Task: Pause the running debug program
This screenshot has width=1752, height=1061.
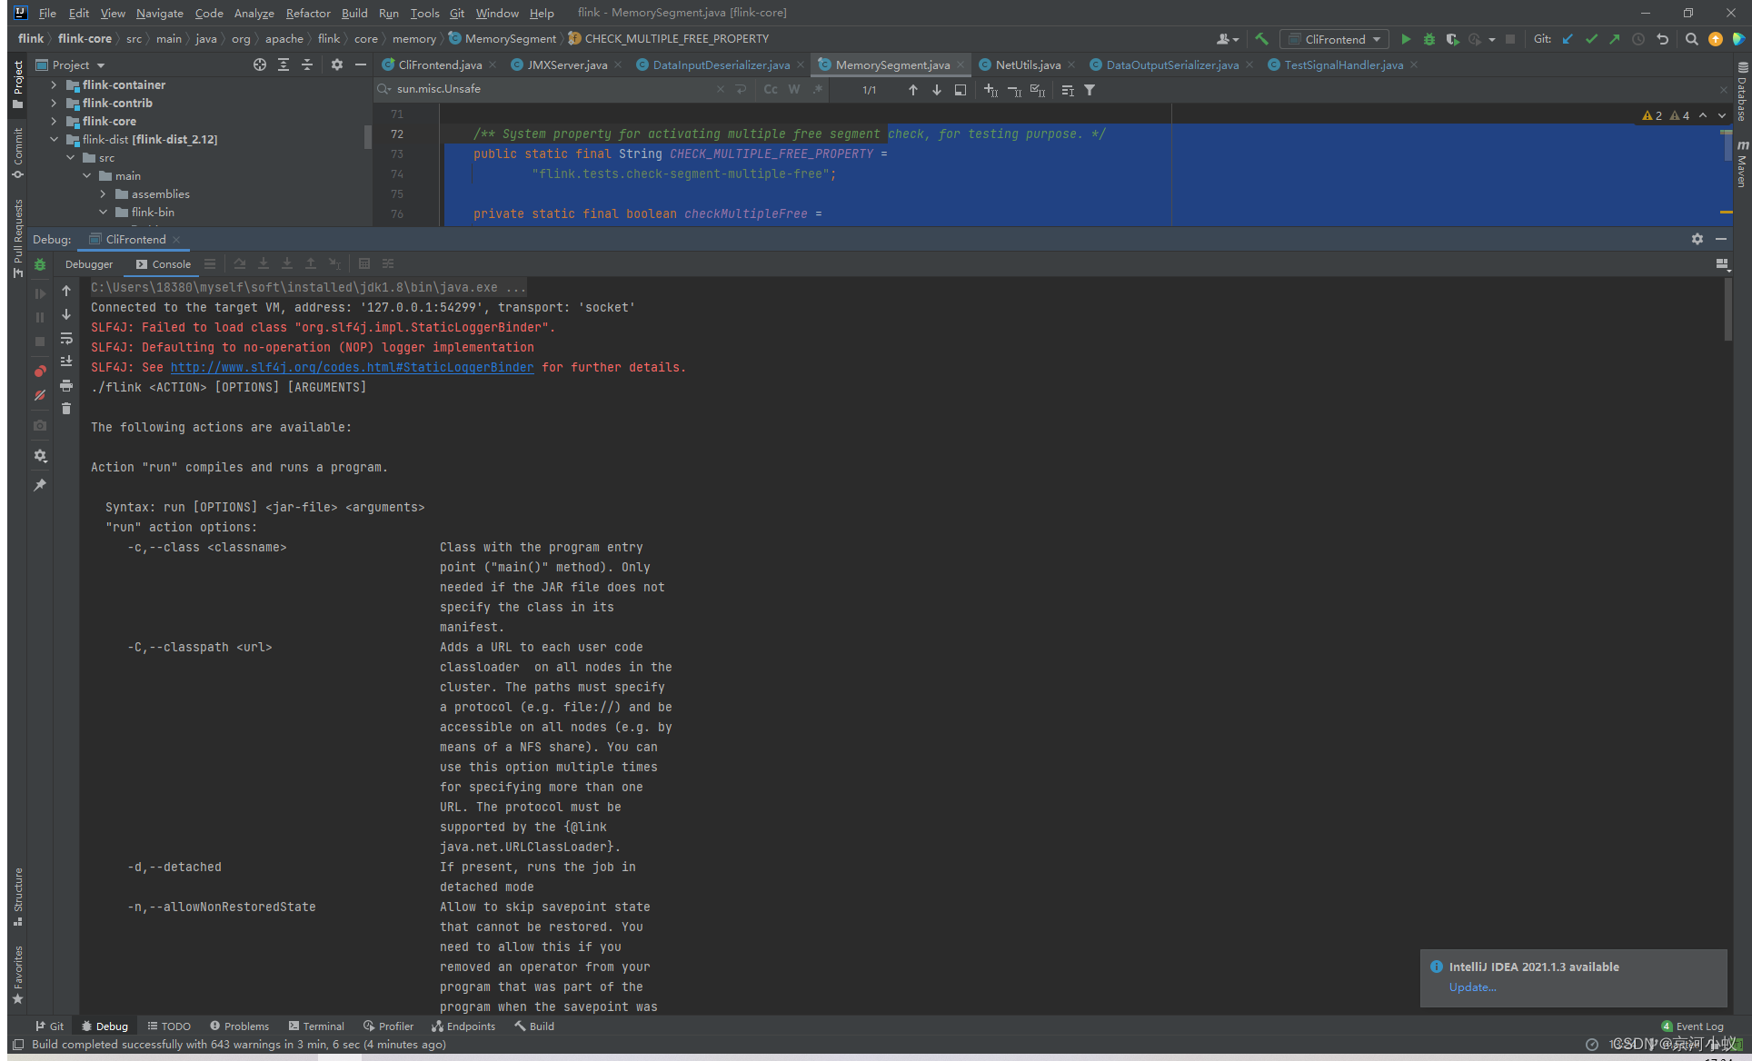Action: [x=40, y=317]
